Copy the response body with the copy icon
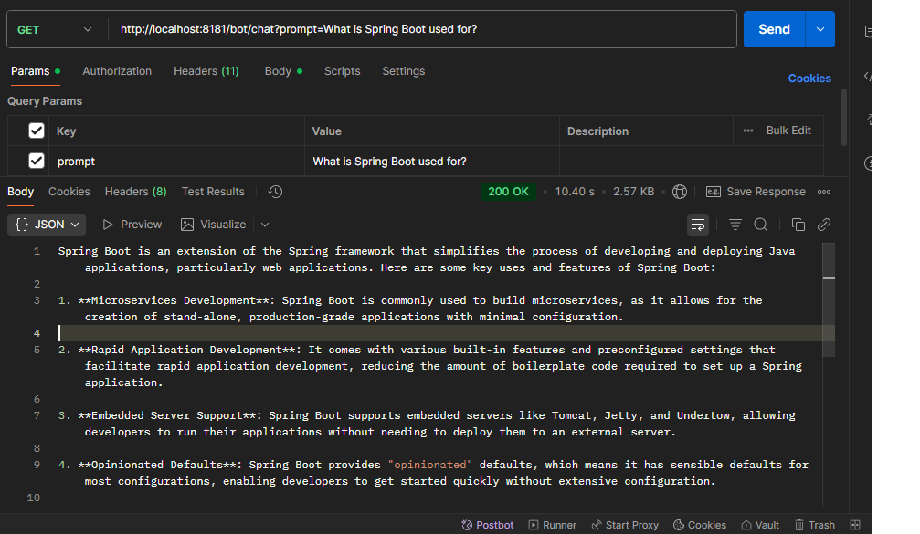Screen dimensions: 920x534 point(798,225)
